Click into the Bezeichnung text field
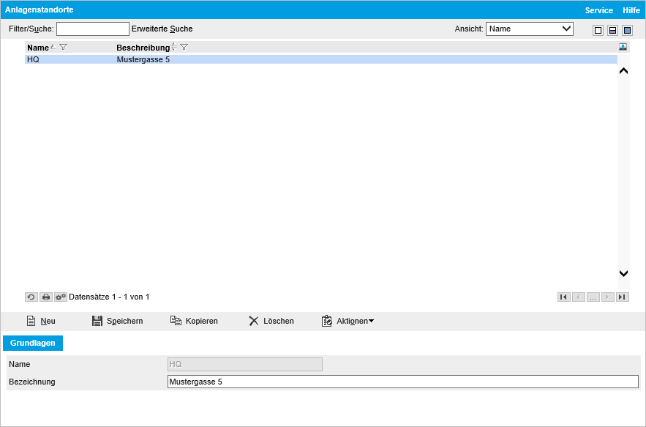The height and width of the screenshot is (427, 646). click(402, 382)
